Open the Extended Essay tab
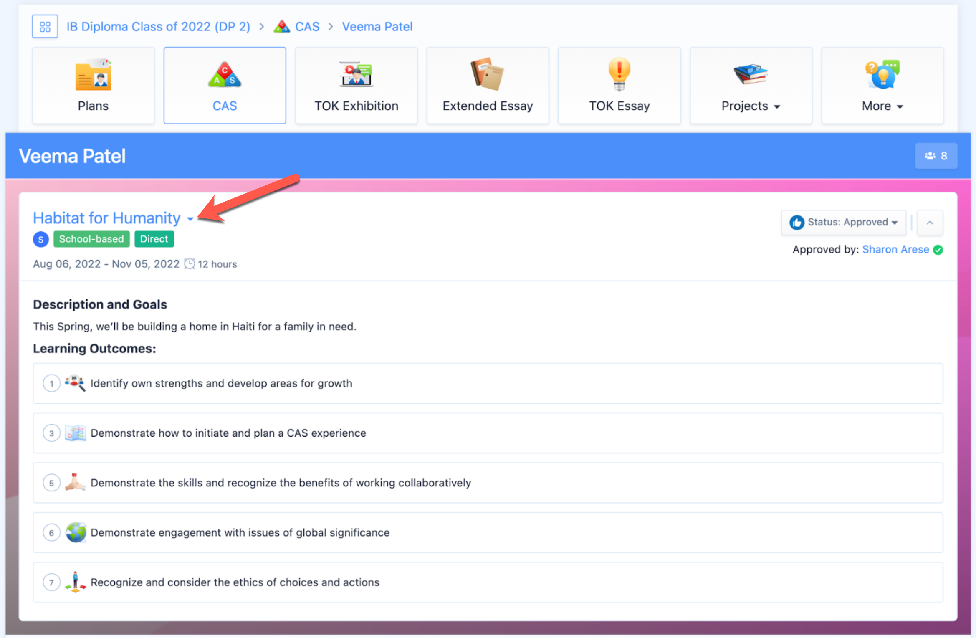 click(x=488, y=86)
